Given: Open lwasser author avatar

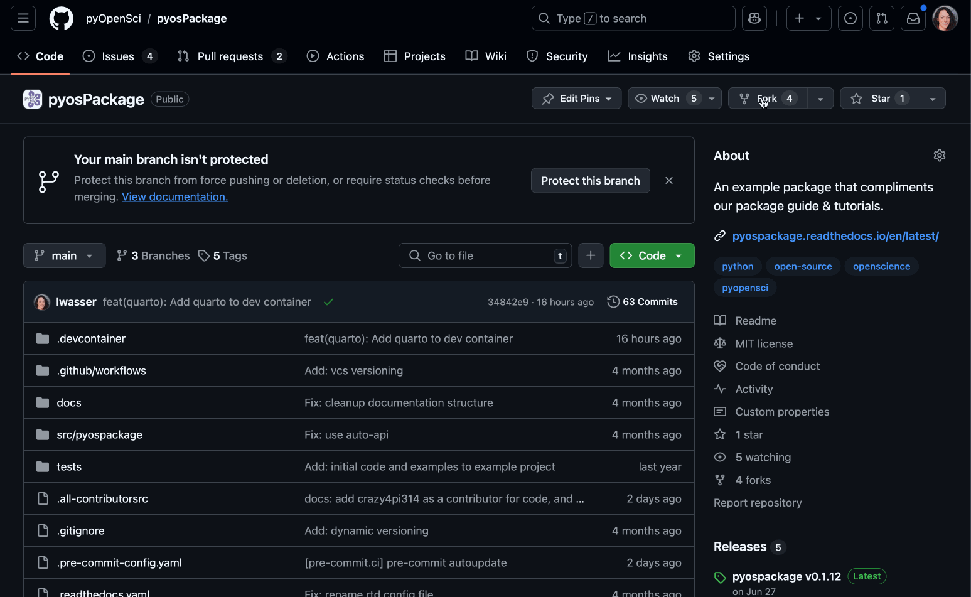Looking at the screenshot, I should 42,302.
